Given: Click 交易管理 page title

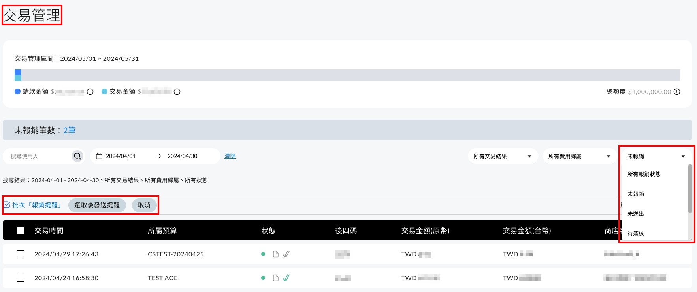Looking at the screenshot, I should pos(32,15).
